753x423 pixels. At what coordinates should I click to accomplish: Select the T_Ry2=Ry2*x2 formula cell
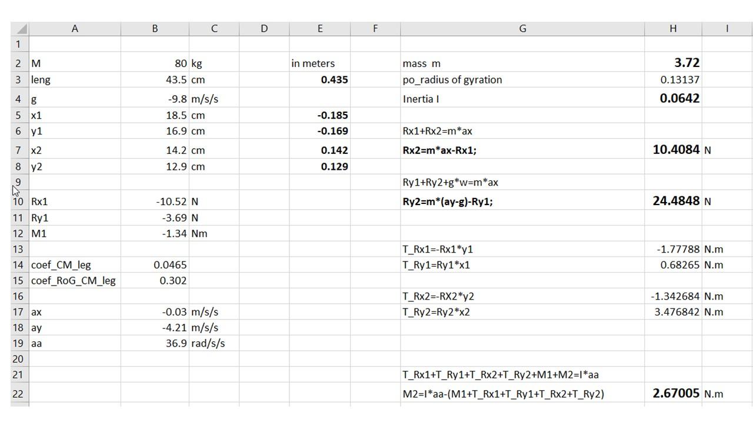522,311
